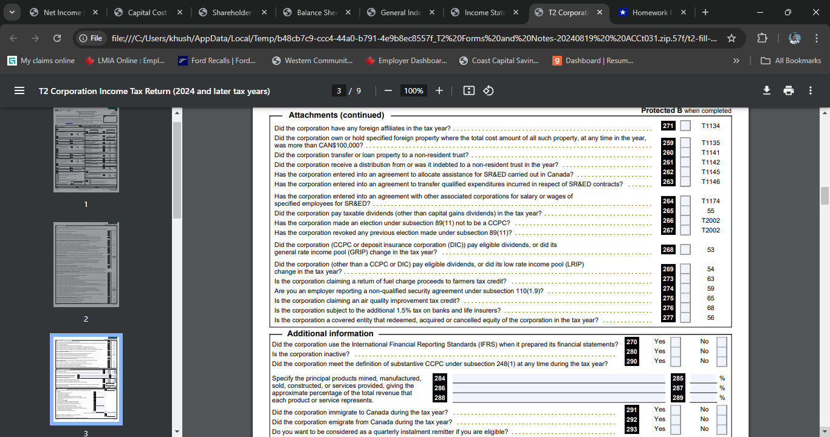Viewport: 830px width, 437px height.
Task: Open the LMIA Online bookmark
Action: coord(128,60)
